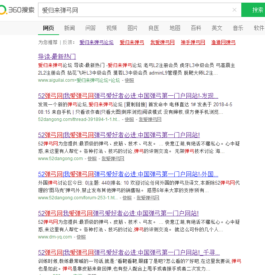Screen dimensions: 265x275
Task: Open 快照 for the dm-yq.com result
Action: coord(81,237)
